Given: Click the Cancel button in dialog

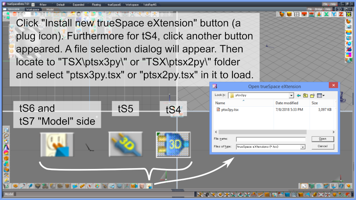Looking at the screenshot, I should [323, 146].
